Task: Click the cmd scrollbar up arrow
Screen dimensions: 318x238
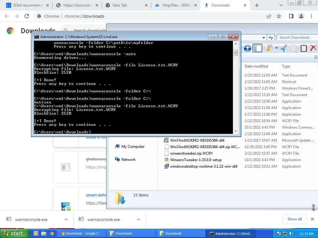Action: 235,43
